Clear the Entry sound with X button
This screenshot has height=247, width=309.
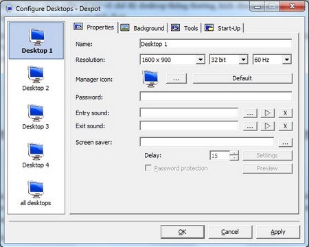[x=285, y=113]
